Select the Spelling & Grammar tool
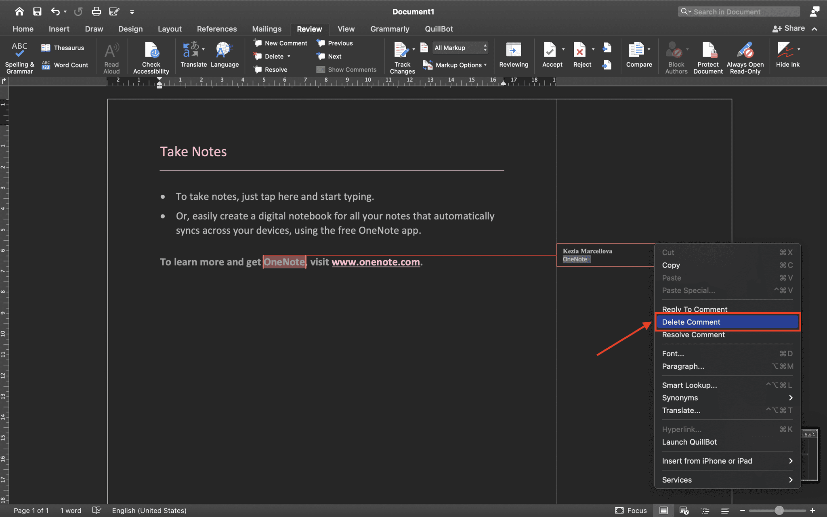 [19, 57]
